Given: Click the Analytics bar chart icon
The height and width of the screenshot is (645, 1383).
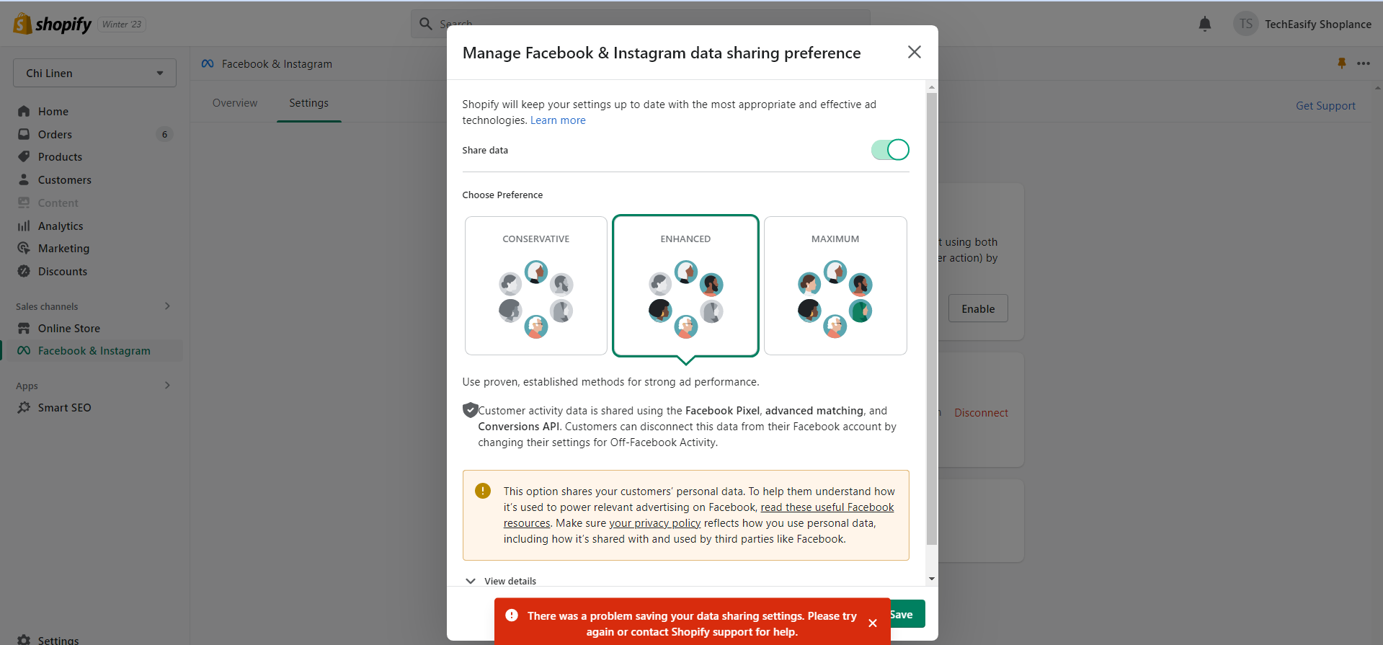Looking at the screenshot, I should point(24,226).
